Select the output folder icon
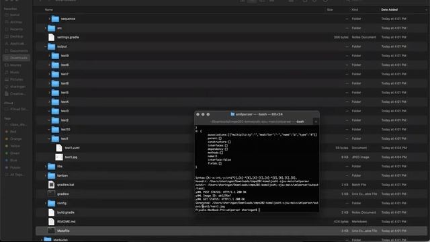The width and height of the screenshot is (430, 242). (52, 46)
